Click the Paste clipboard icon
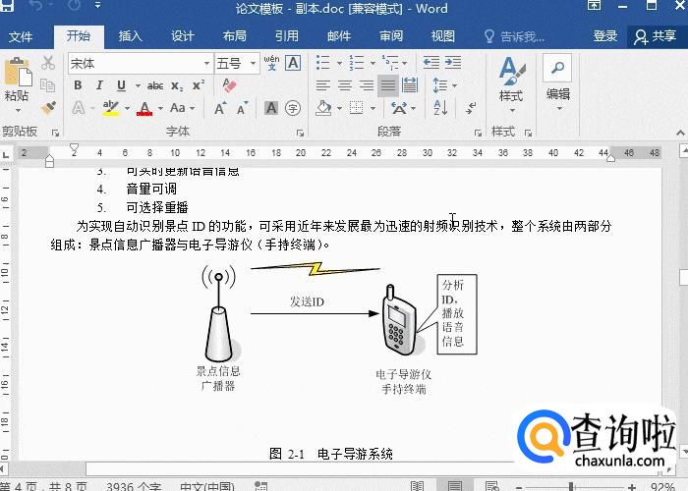The height and width of the screenshot is (491, 688). 18,74
